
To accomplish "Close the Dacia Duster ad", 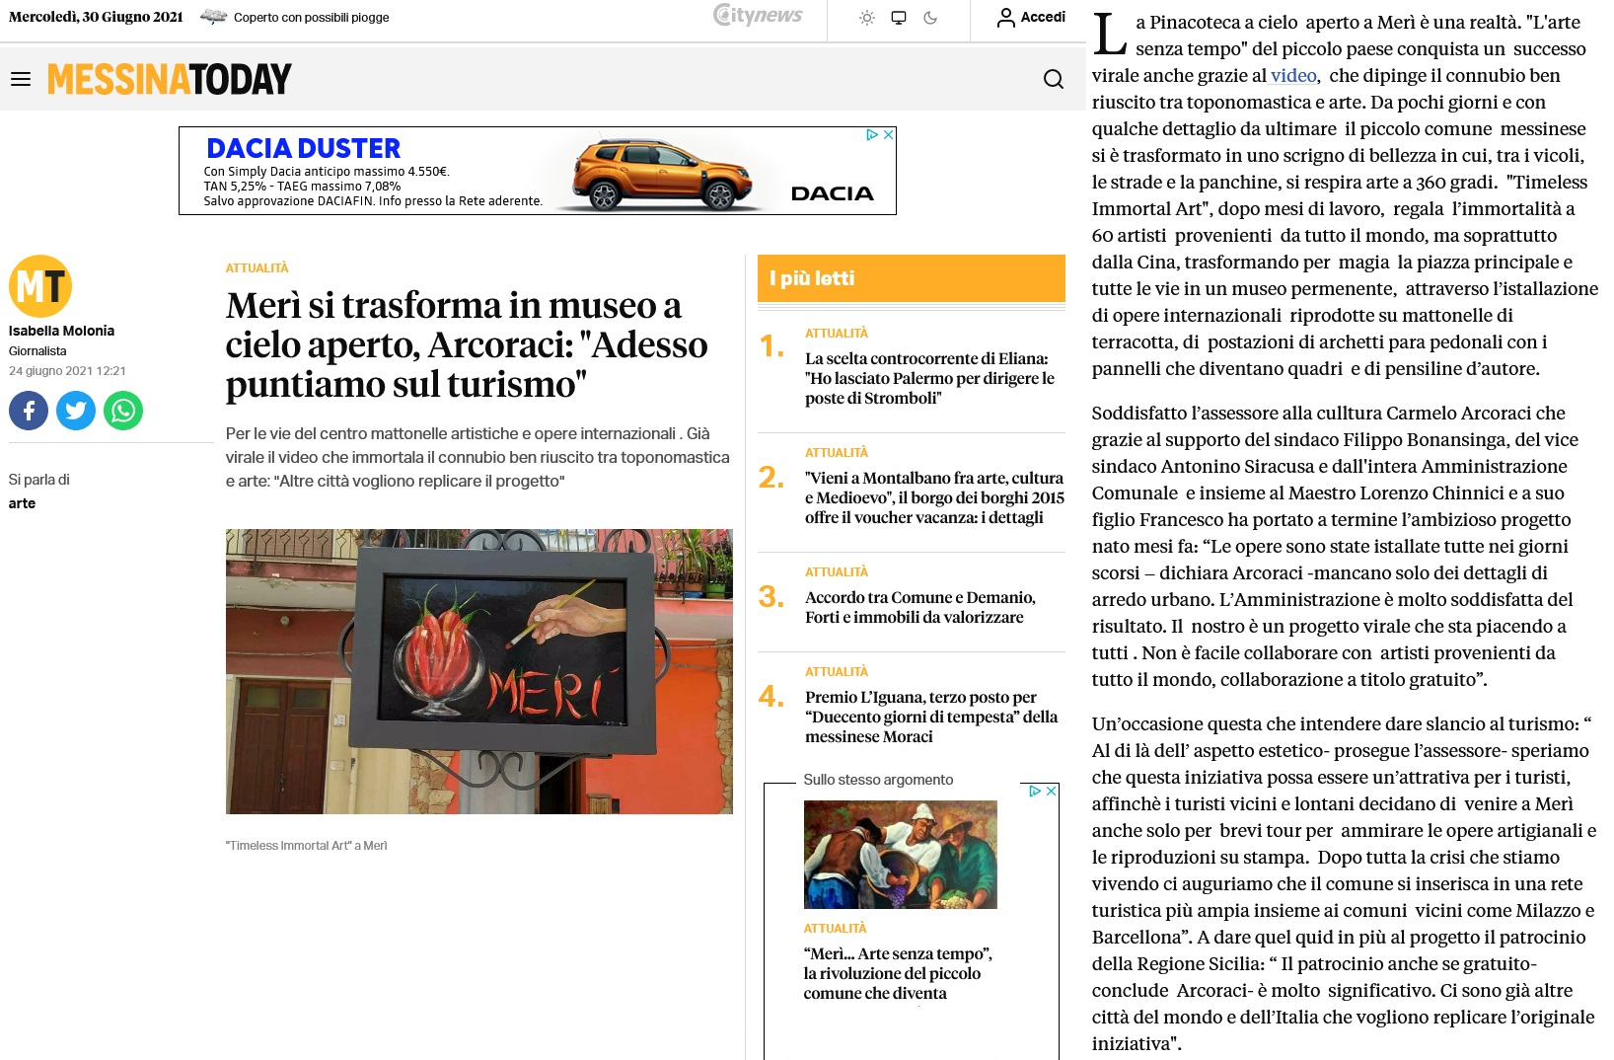I will [888, 135].
